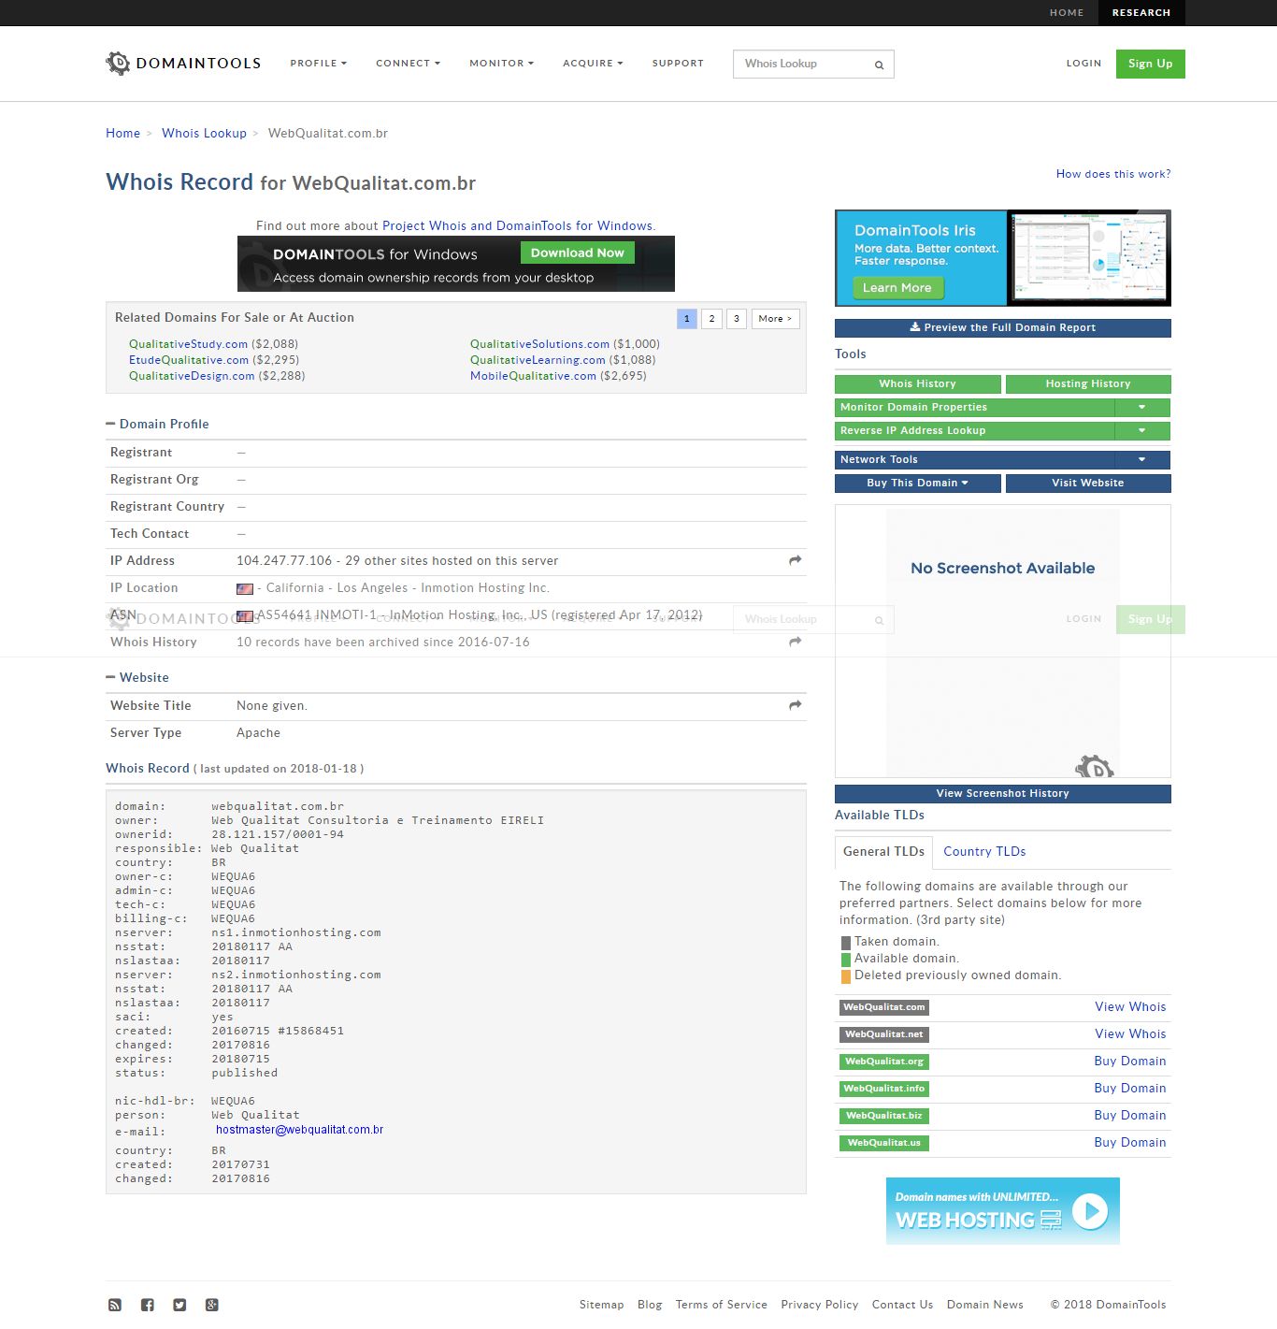Go to the Home top tab
The image size is (1277, 1329).
pyautogui.click(x=1067, y=13)
